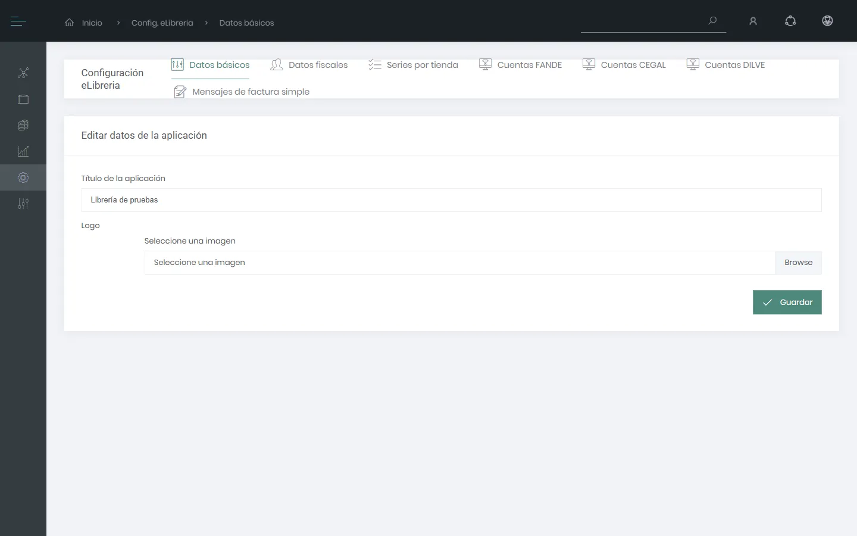Switch to Datos fiscales tab
This screenshot has height=536, width=857.
309,65
